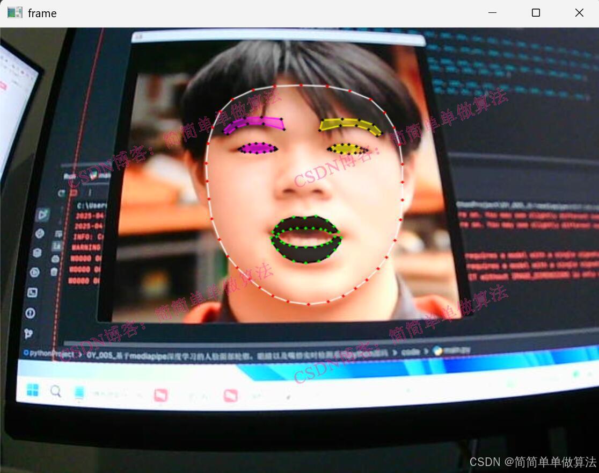Minimize the frame window
The height and width of the screenshot is (473, 599).
click(492, 12)
